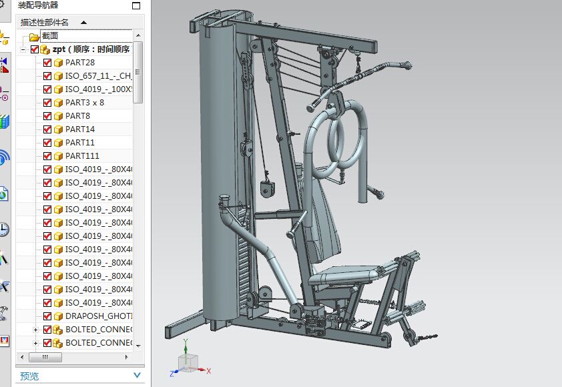
Task: Click the upper BOLTED_CONNEC subassembly icon
Action: tap(57, 330)
